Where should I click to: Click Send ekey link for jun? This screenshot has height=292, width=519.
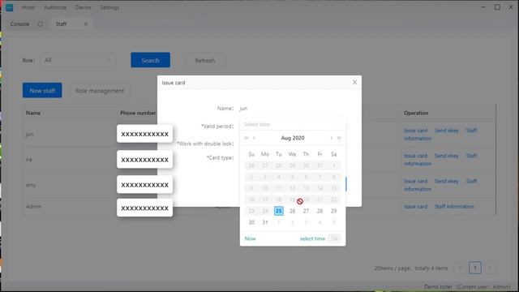[x=447, y=131]
